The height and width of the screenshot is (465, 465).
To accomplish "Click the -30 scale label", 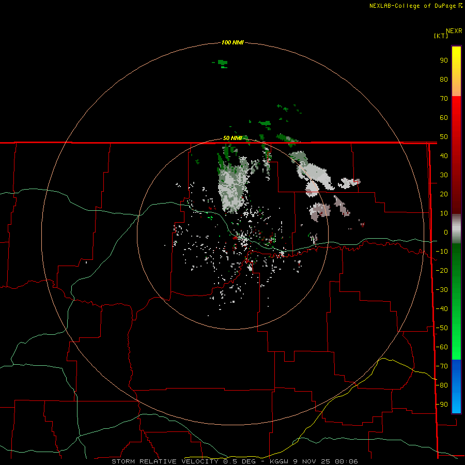I will point(442,290).
